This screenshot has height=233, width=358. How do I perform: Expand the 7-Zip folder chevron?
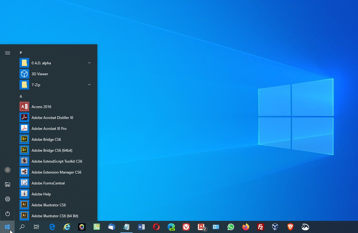tap(89, 85)
